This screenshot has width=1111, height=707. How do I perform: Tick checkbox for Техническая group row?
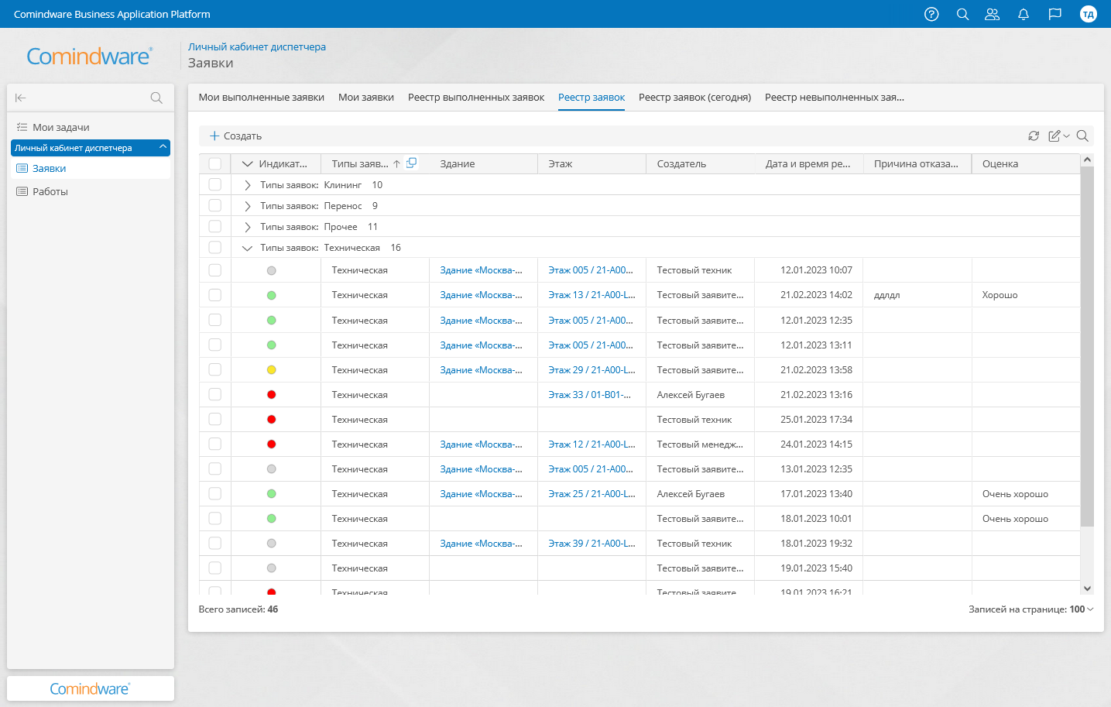[x=215, y=247]
